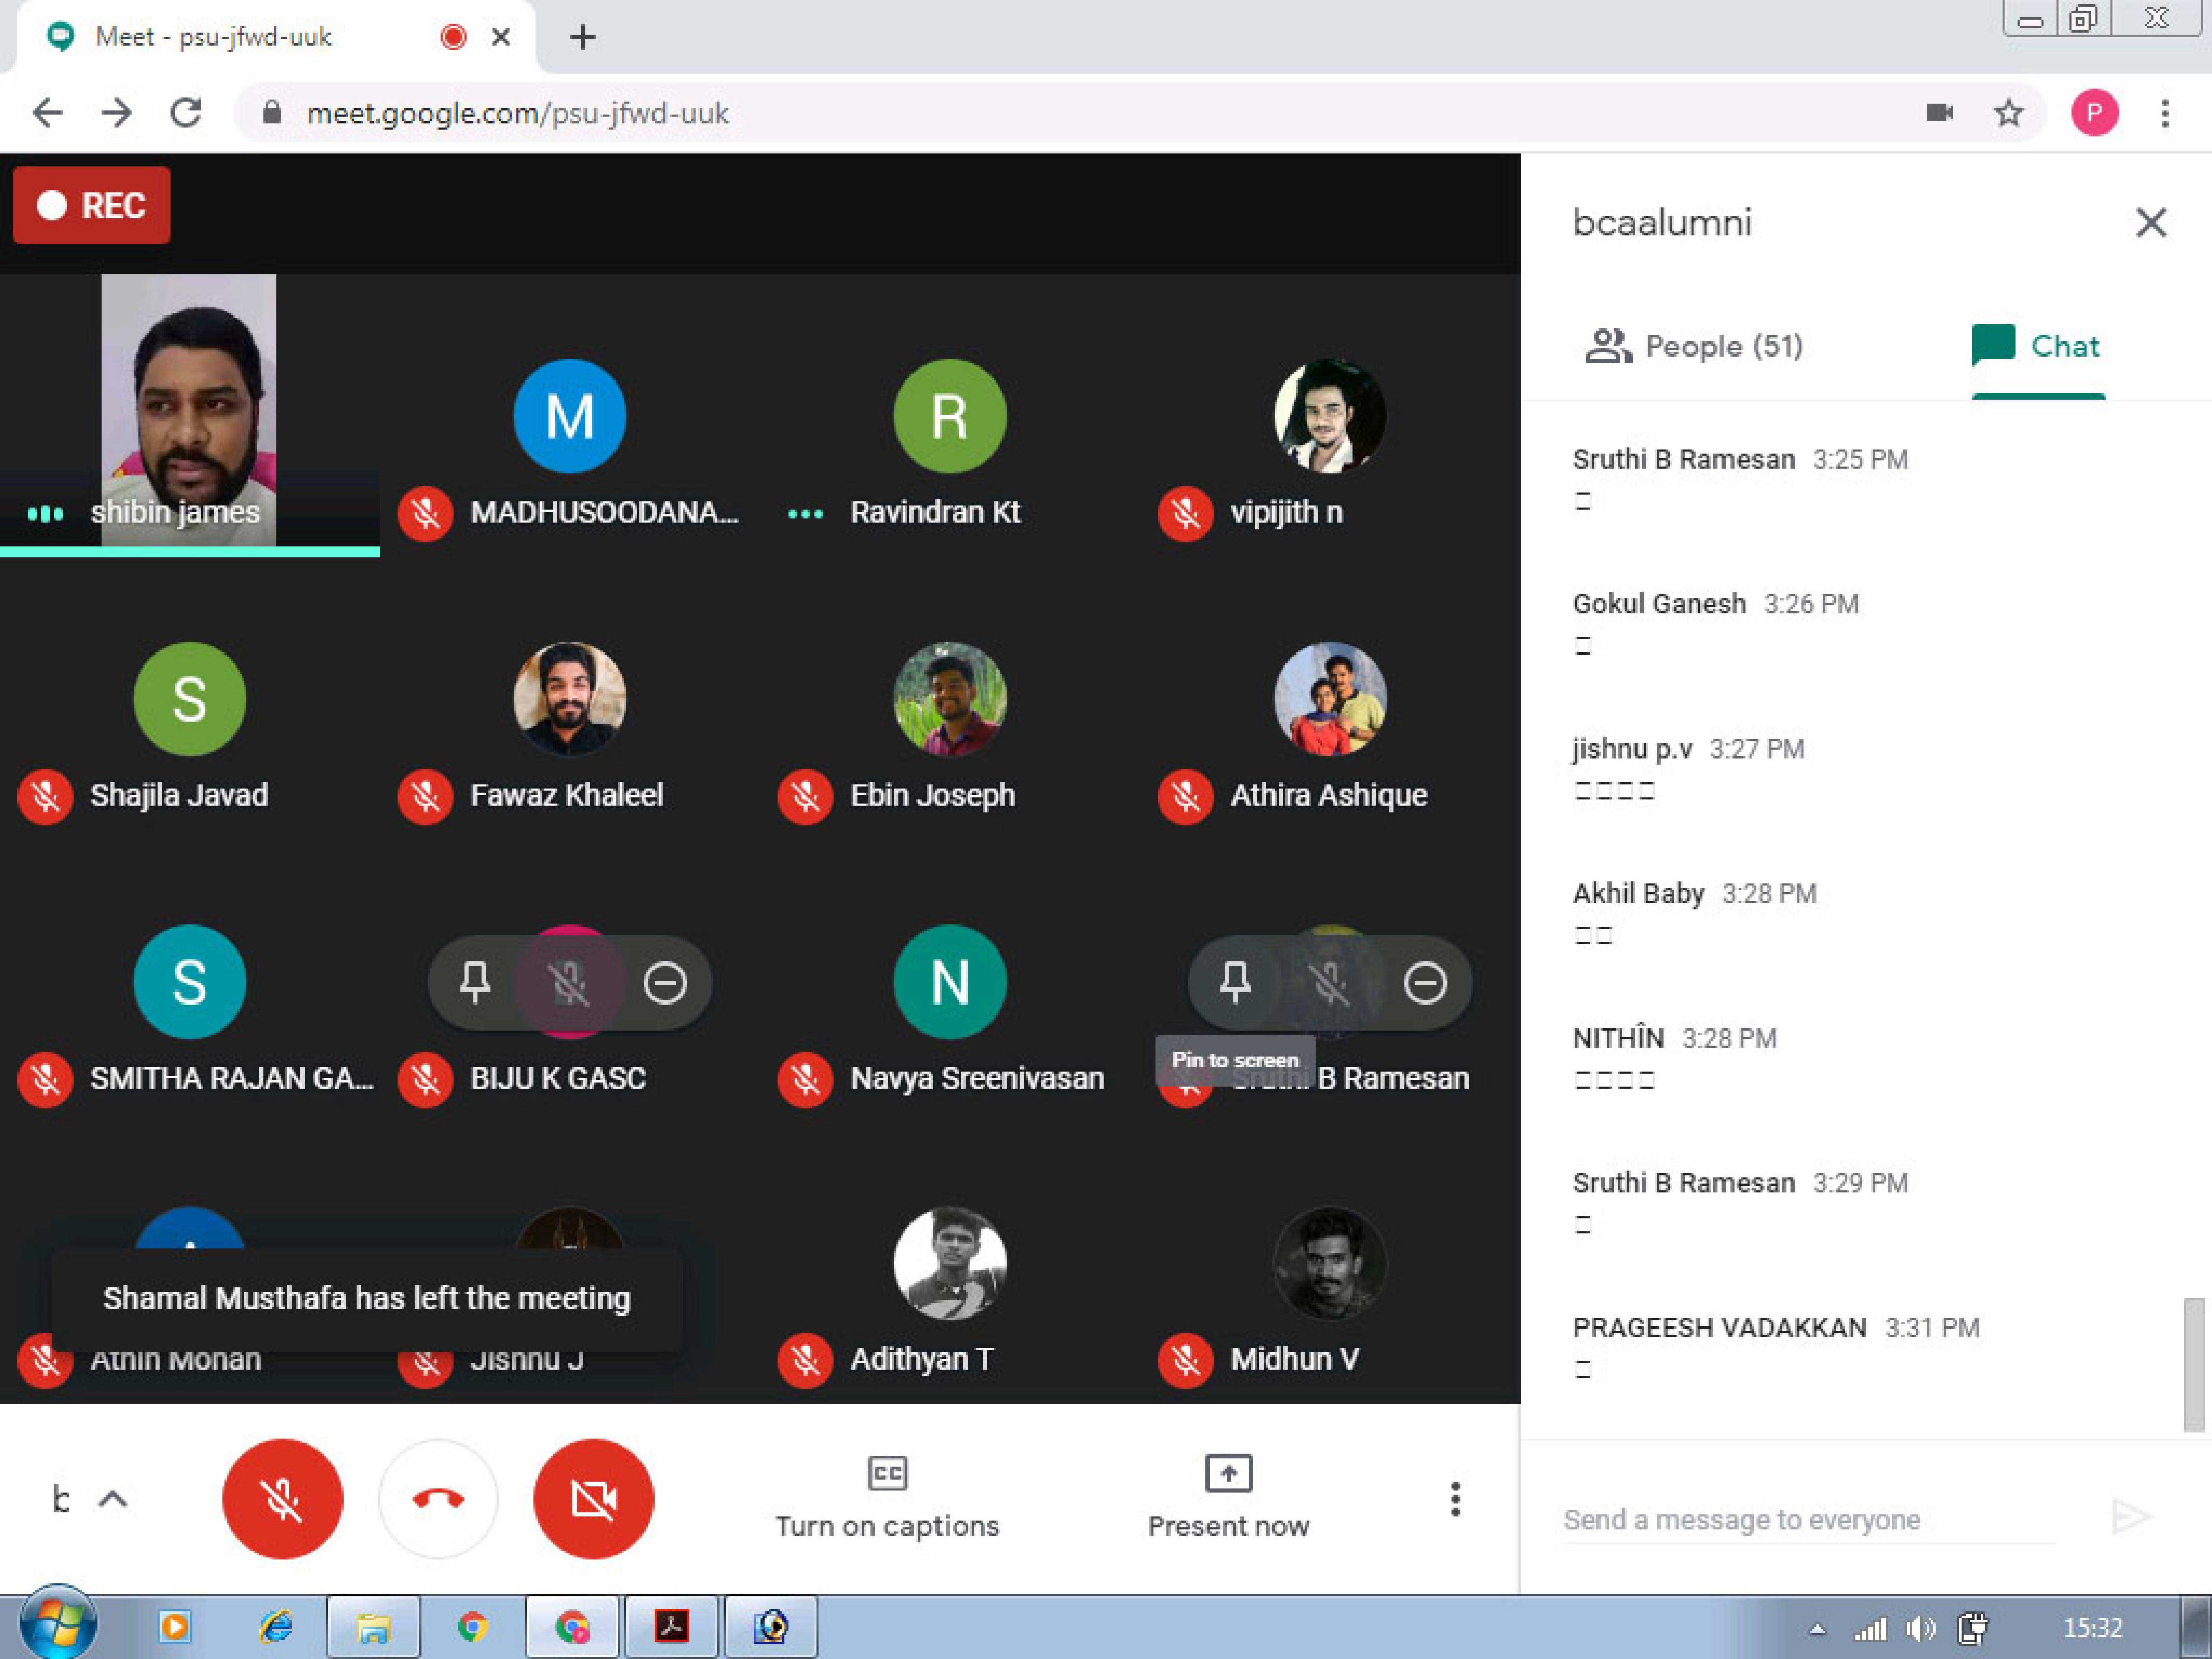Toggle your camera with the red video button
This screenshot has height=1659, width=2212.
point(594,1498)
